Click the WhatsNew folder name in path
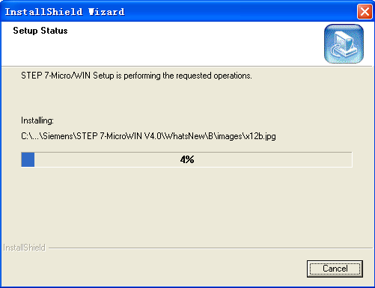375x288 pixels. 185,136
